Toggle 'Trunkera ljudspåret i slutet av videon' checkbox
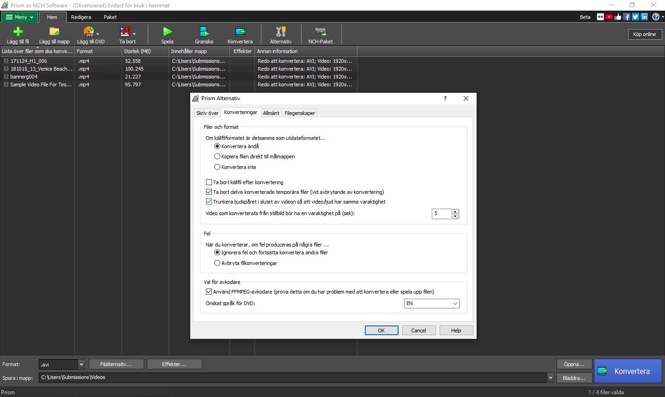Screen dimensions: 665x397 tap(209, 202)
